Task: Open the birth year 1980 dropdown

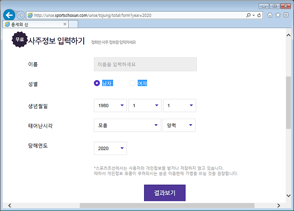Action: click(110, 105)
